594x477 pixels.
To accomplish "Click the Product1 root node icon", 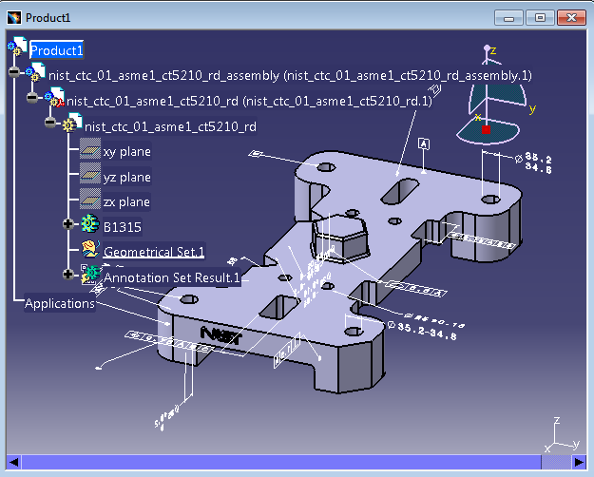I will [17, 47].
